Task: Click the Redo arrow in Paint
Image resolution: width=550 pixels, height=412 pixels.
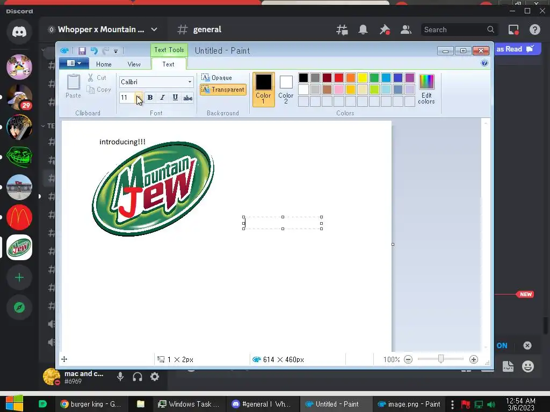Action: (106, 51)
